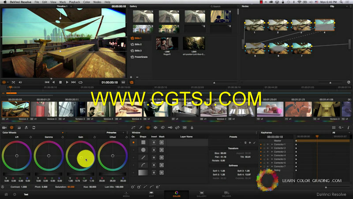The image size is (353, 199).
Task: Open the Key palette icon
Action: tap(170, 127)
